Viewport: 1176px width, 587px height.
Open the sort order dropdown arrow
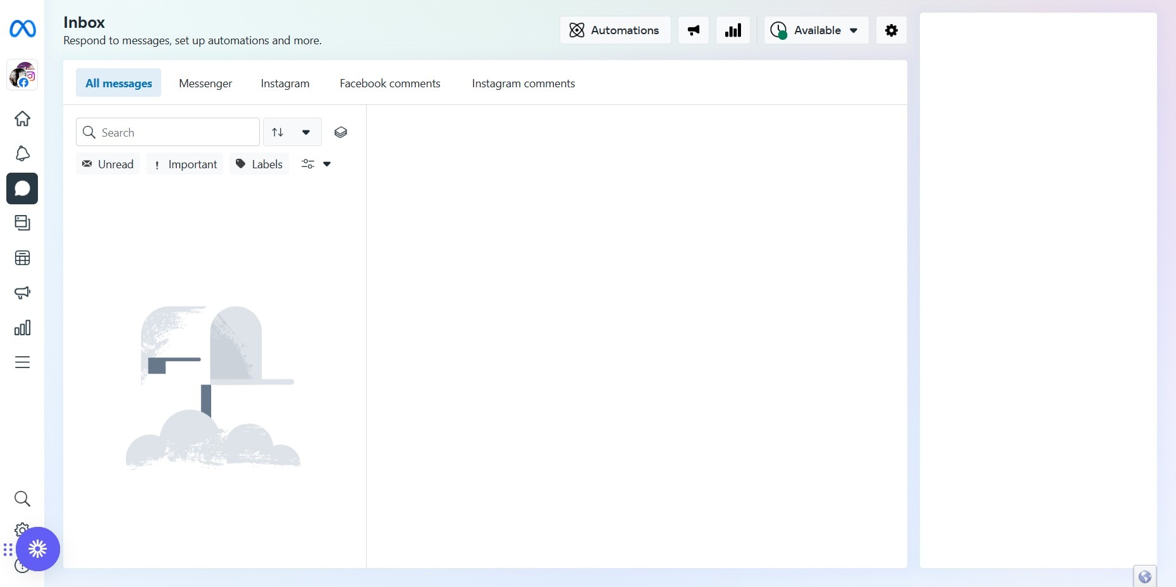tap(306, 132)
